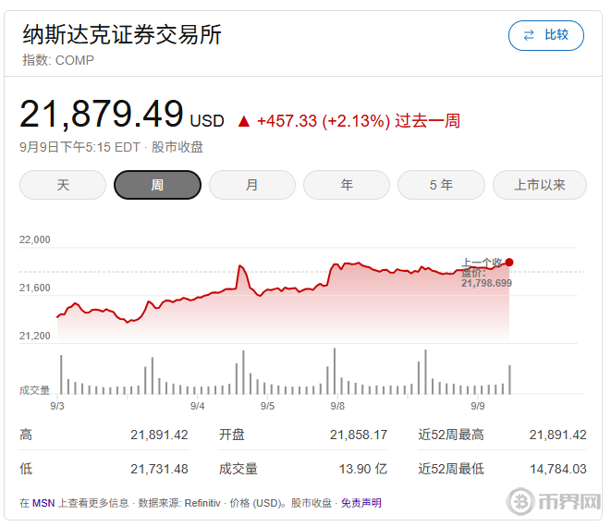Open the MSN link for more info
Screen dimensions: 611x527
(x=43, y=503)
